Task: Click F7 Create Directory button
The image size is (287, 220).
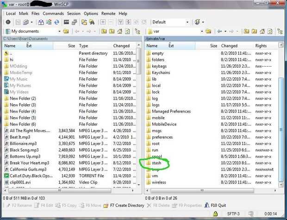Action: tap(124, 206)
